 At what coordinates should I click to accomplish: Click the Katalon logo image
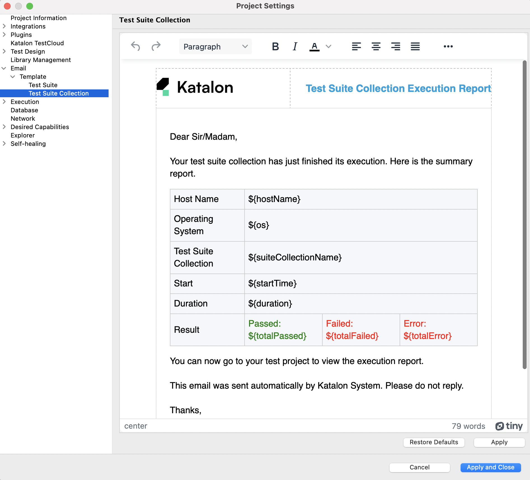click(195, 87)
